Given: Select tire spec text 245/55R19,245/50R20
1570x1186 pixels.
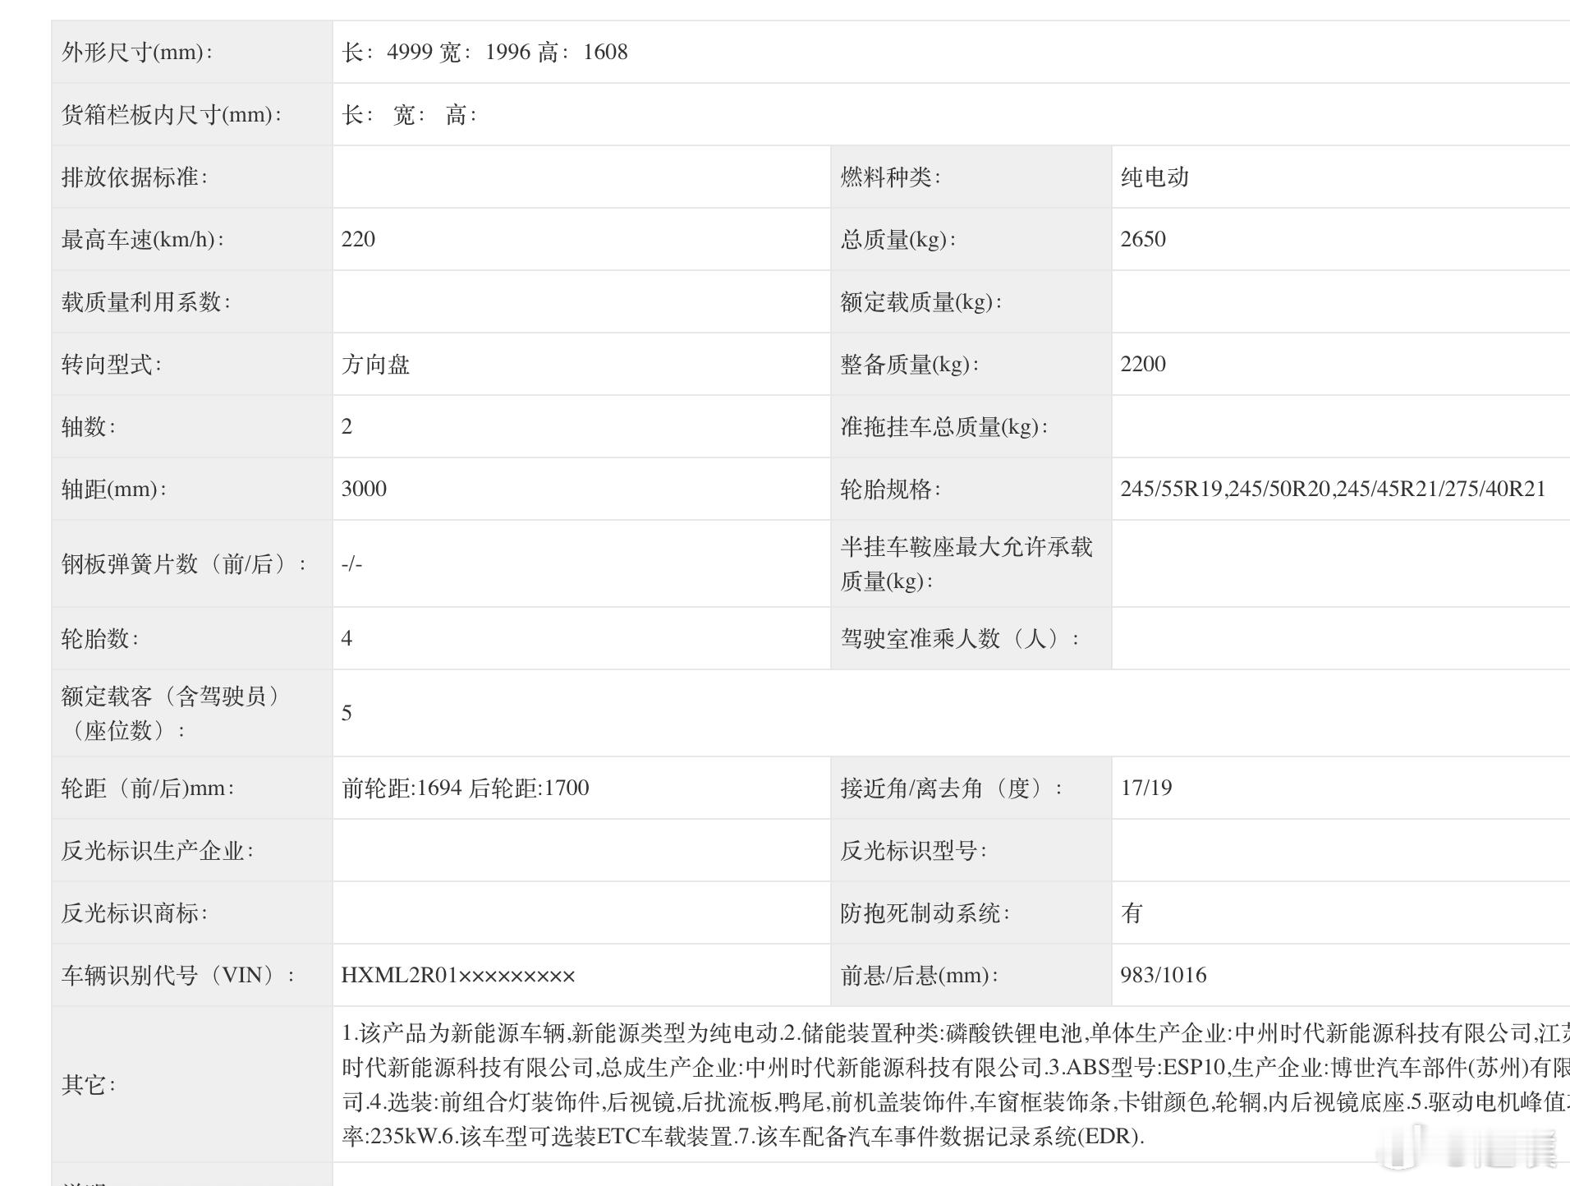Looking at the screenshot, I should click(1226, 489).
